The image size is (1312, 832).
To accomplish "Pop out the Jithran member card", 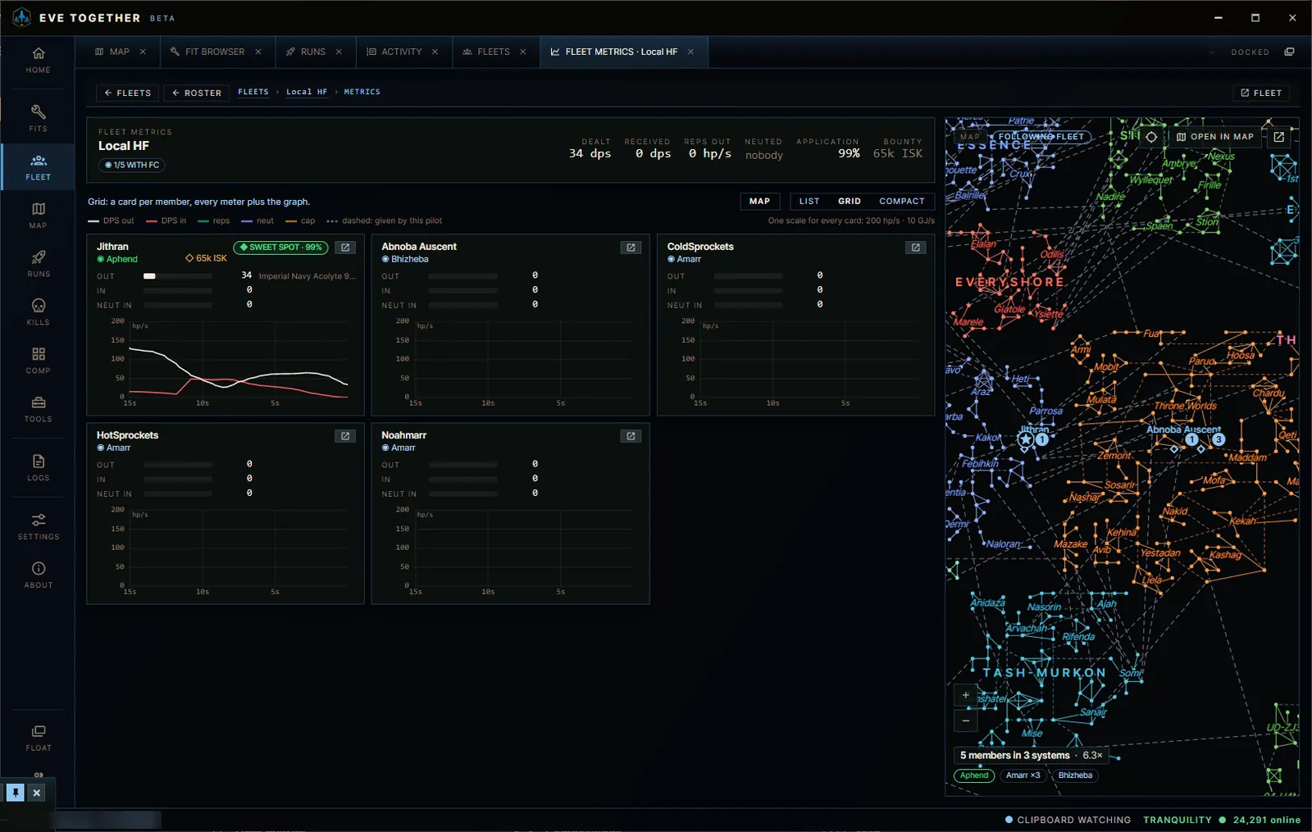I will (x=345, y=248).
